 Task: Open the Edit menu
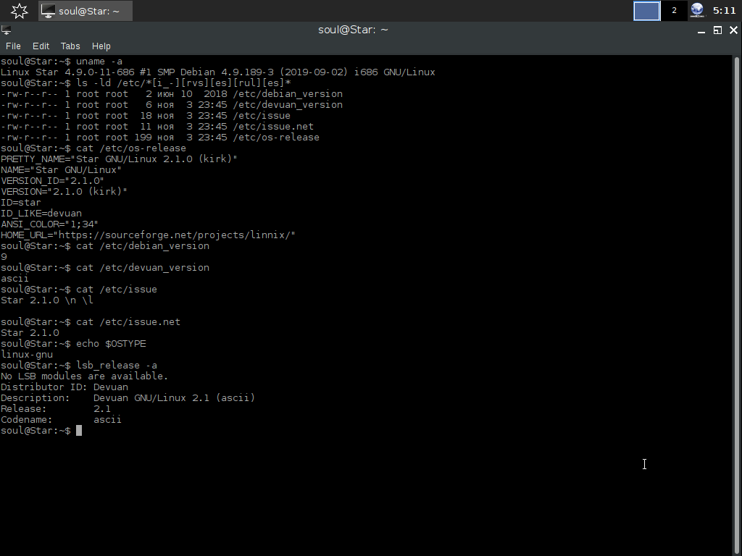point(41,46)
